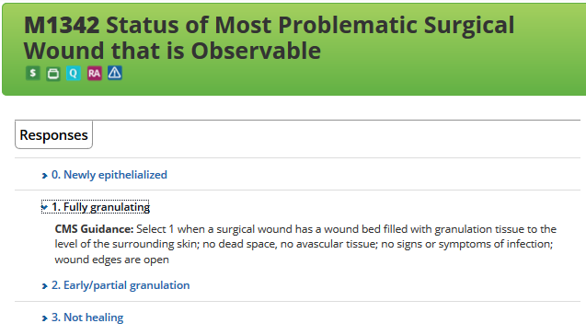586x335 pixels.
Task: Click the M1342 item code in header
Action: [62, 25]
